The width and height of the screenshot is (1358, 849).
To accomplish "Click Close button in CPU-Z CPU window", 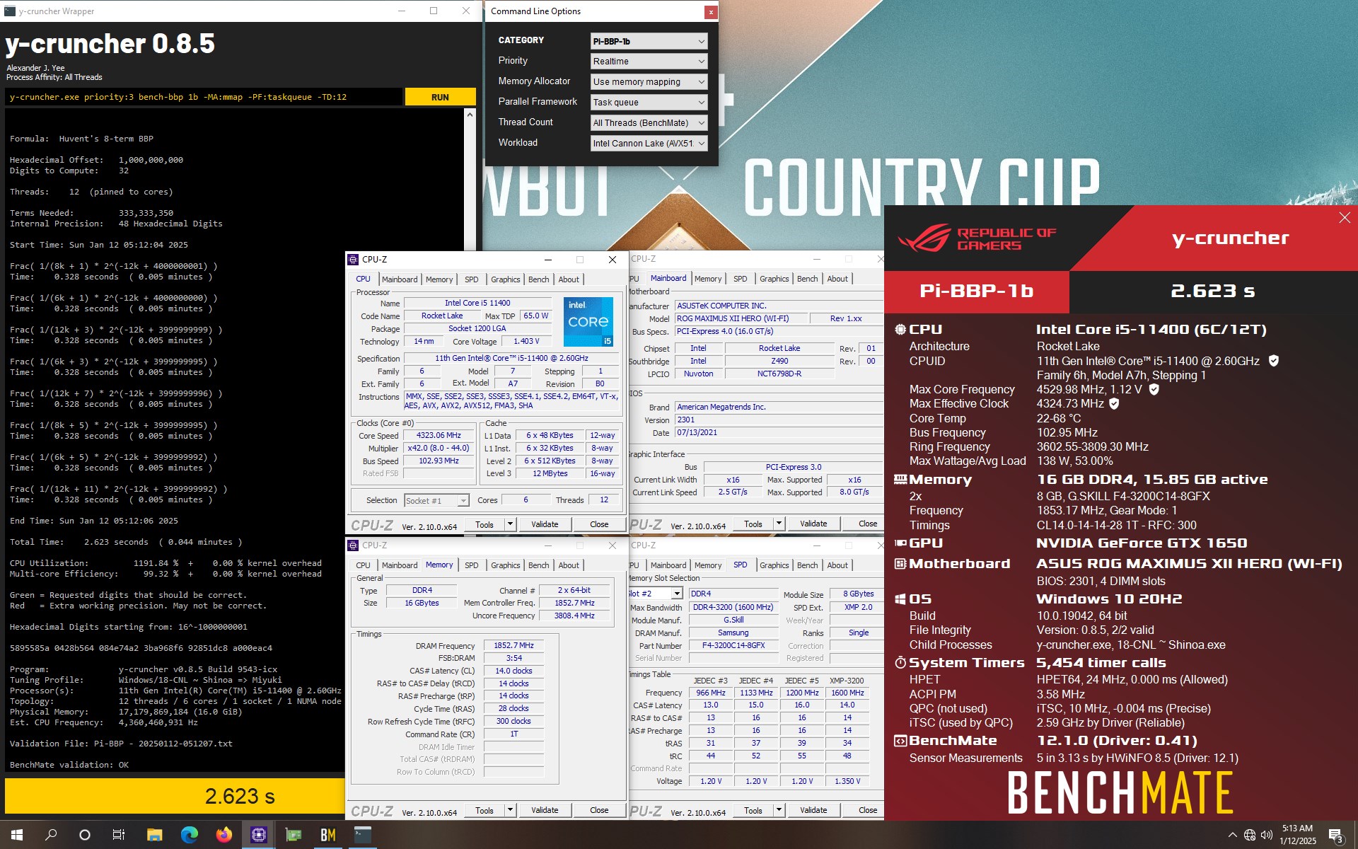I will point(599,525).
